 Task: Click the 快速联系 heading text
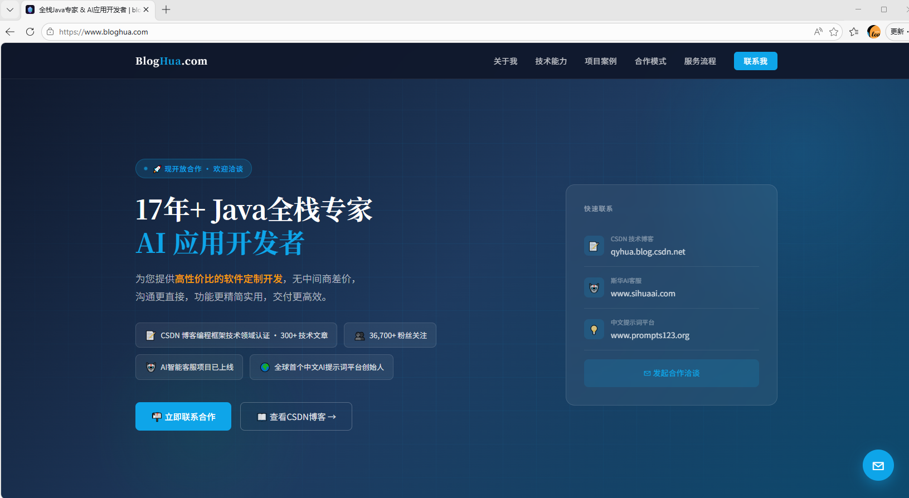coord(598,208)
